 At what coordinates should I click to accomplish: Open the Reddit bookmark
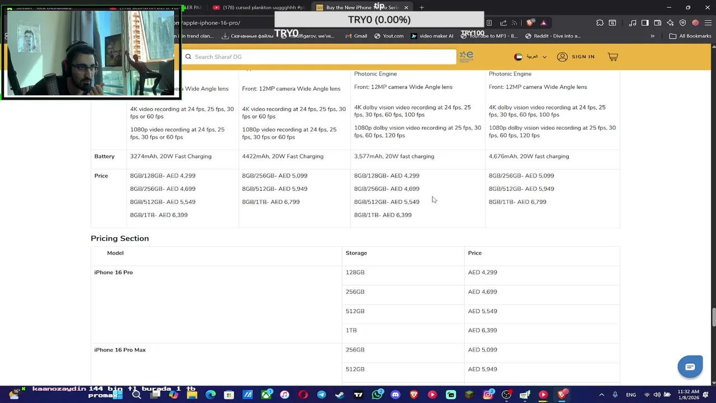(553, 36)
